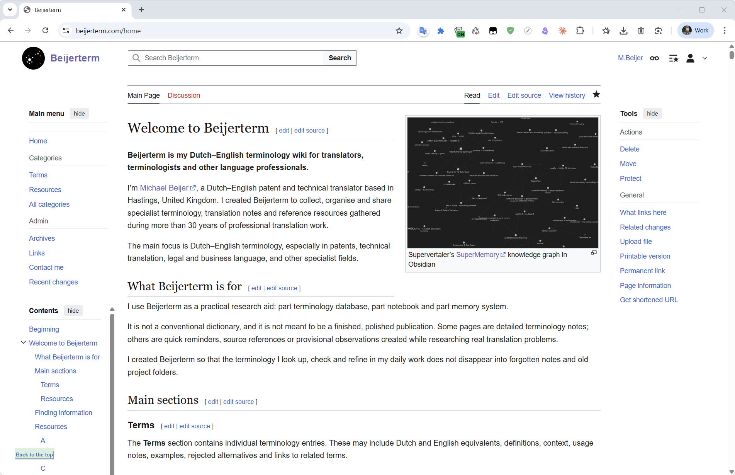Click the purple flame extension icon
Screen dimensions: 735x475
click(545, 31)
